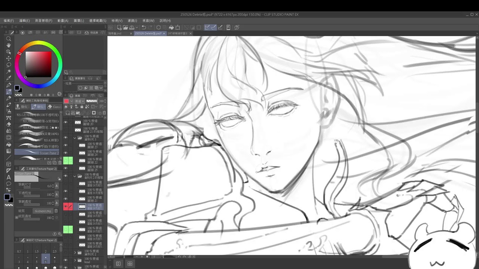Click the 不透明度 opacity value field
Viewport: 479px width, 269px height.
[x=49, y=194]
